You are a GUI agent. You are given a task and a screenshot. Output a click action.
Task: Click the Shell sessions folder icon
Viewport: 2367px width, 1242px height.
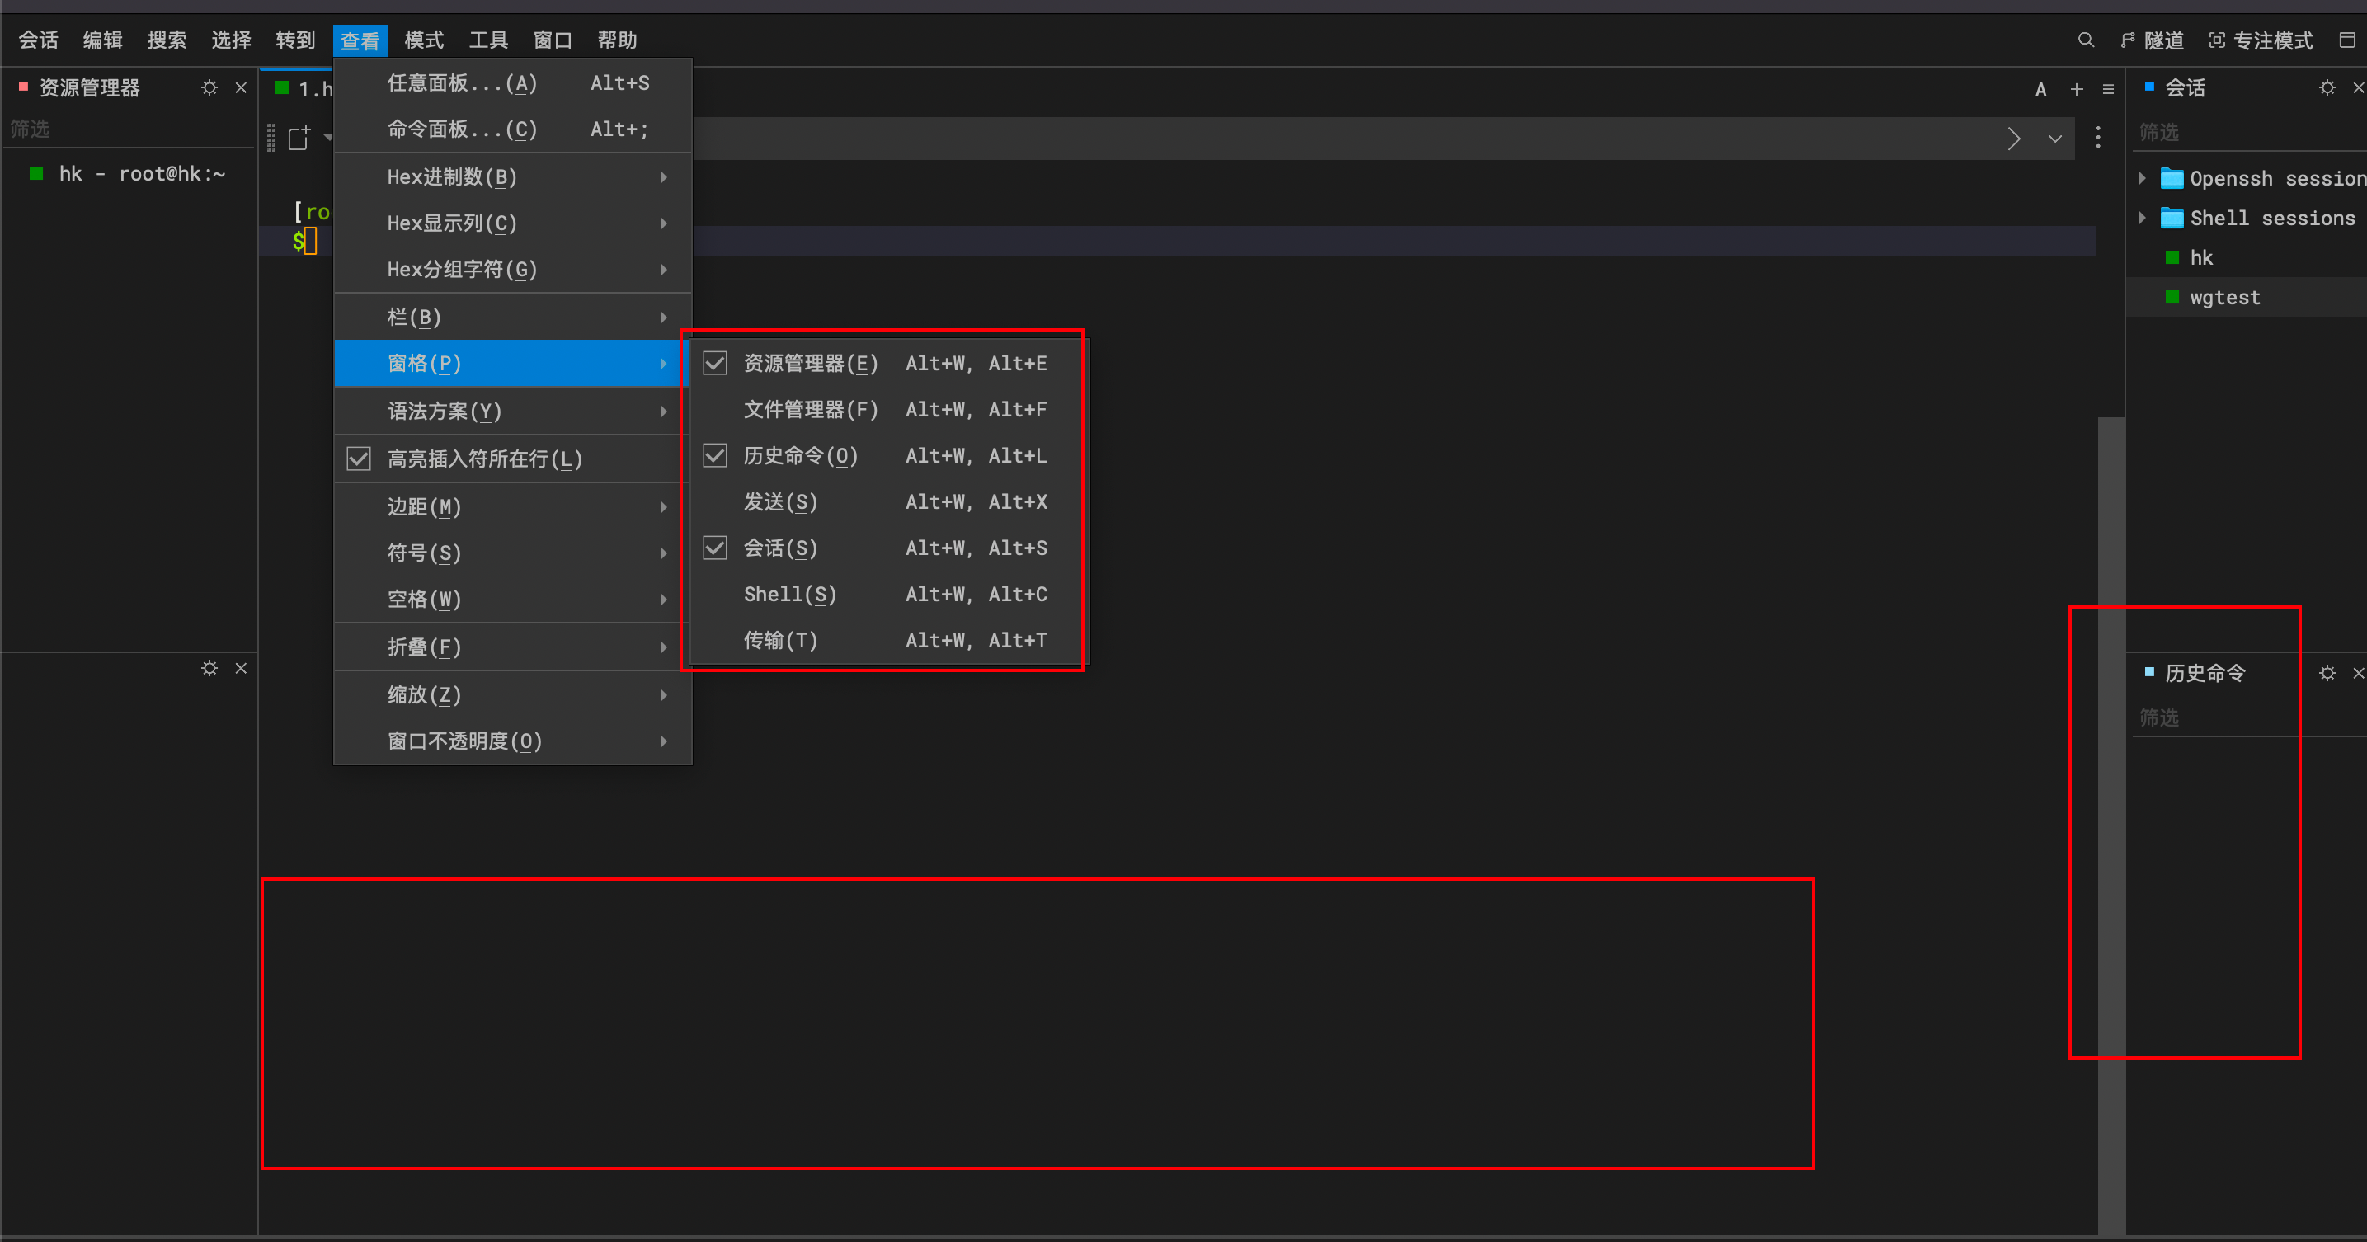[x=2172, y=218]
